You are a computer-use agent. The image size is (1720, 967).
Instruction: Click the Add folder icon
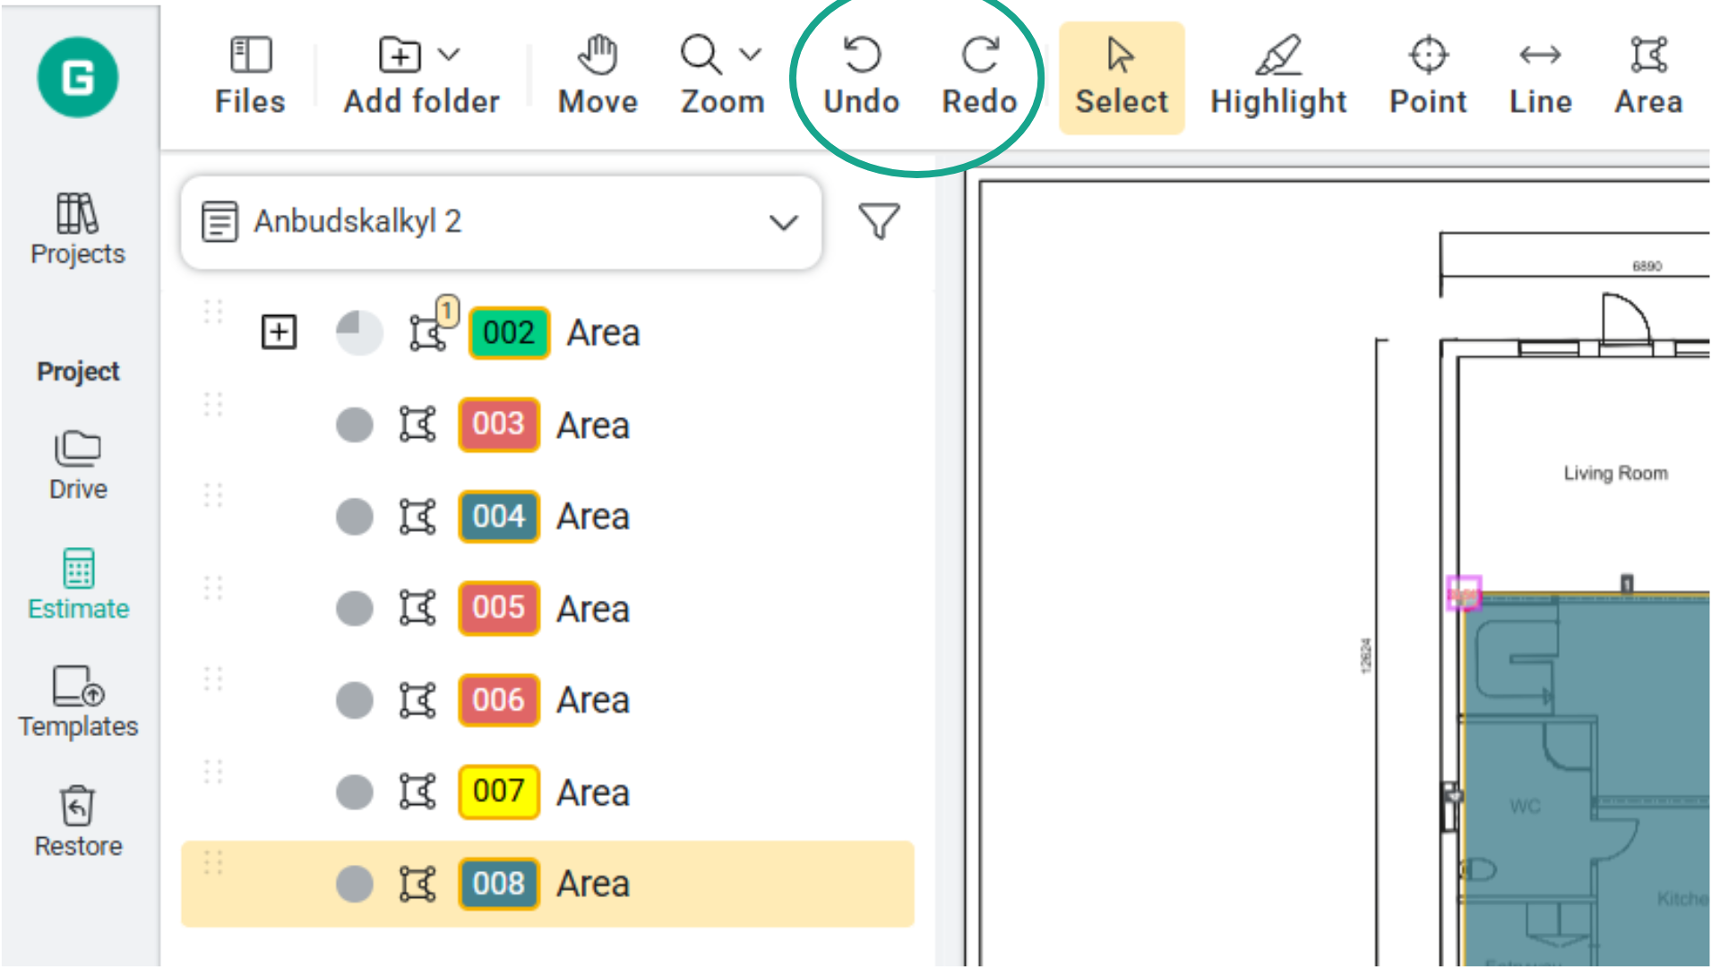pos(400,55)
